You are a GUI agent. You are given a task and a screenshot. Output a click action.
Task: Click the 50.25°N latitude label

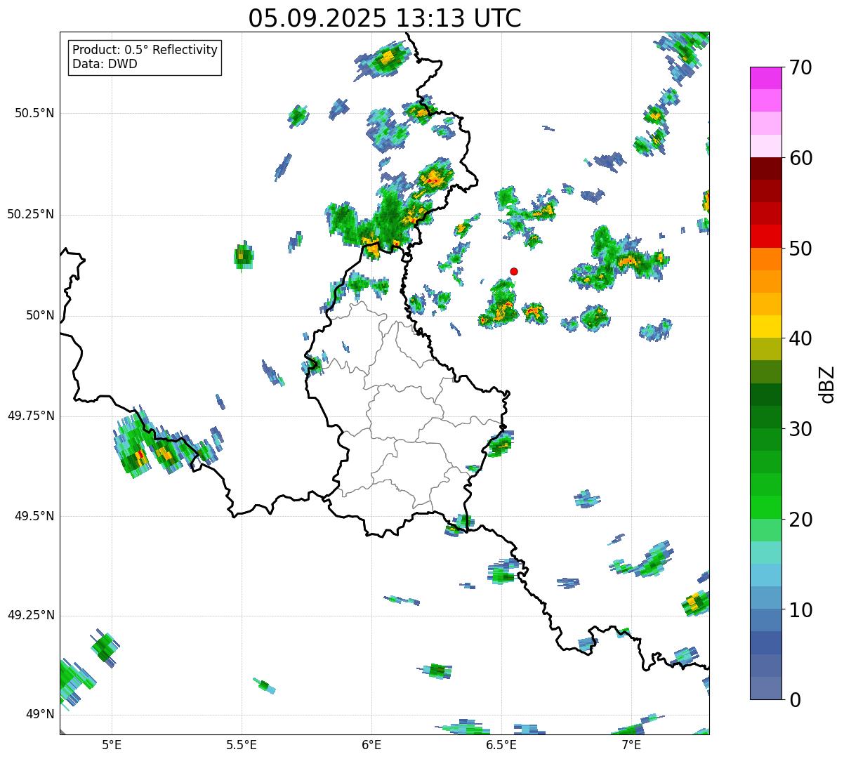(30, 214)
